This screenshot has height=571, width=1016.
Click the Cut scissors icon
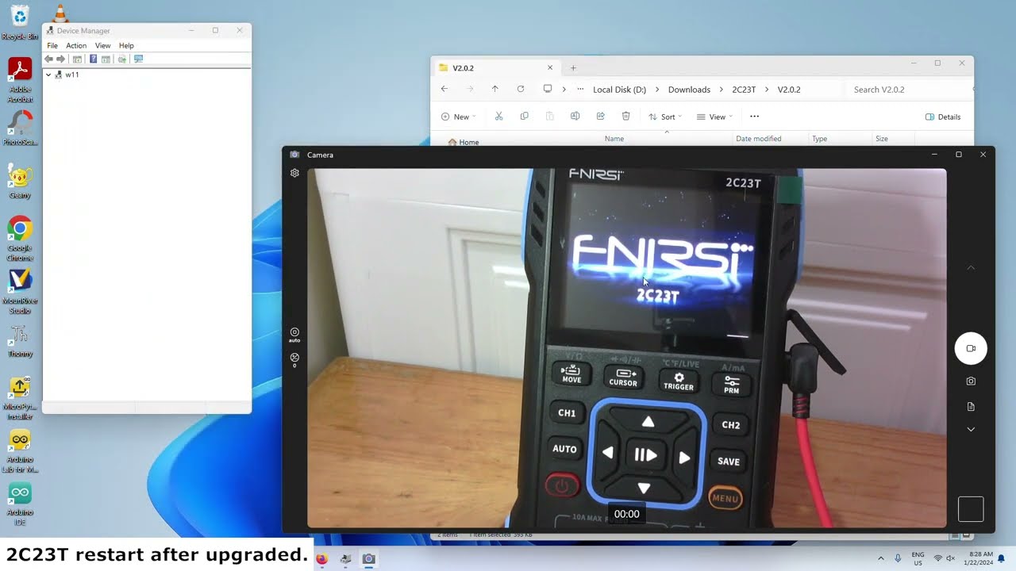pyautogui.click(x=498, y=117)
